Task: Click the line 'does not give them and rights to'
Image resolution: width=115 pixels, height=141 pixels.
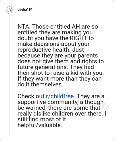Action: (61, 62)
